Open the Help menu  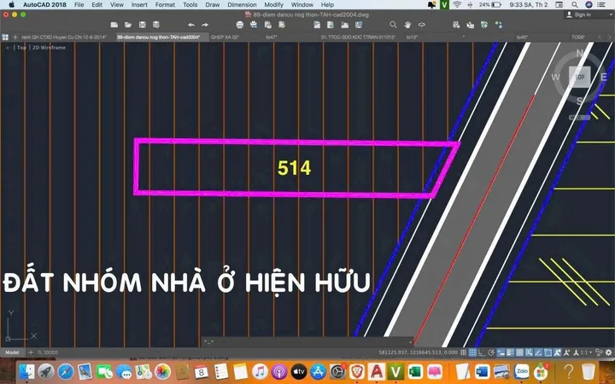click(327, 5)
